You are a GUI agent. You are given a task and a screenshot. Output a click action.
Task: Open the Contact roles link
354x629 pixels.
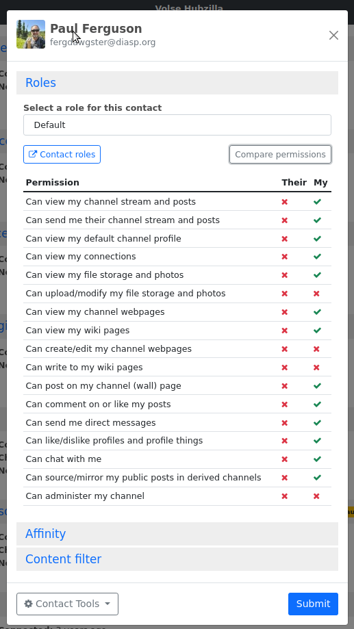pos(62,155)
